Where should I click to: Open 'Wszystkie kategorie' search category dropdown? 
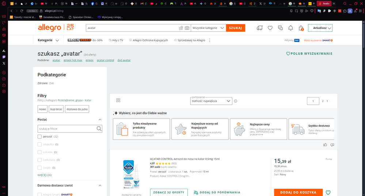[208, 28]
